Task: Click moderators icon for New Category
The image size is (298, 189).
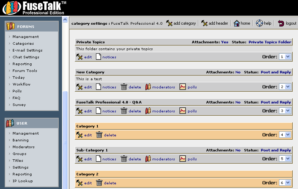Action: (x=148, y=87)
